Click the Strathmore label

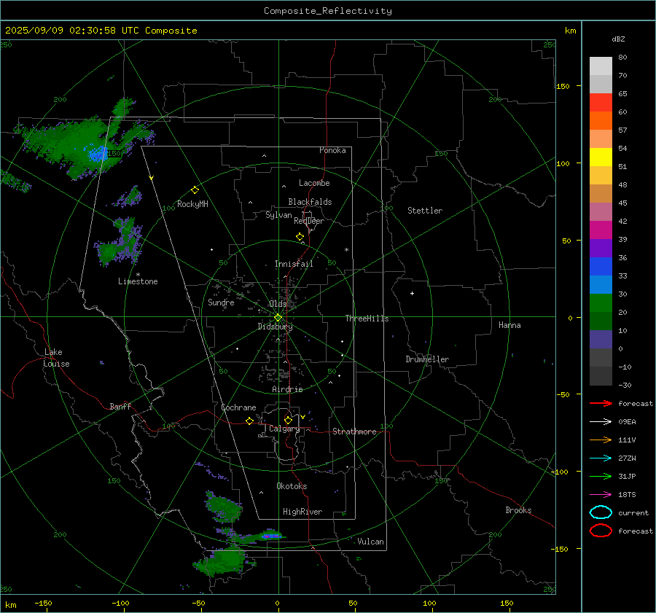click(354, 432)
